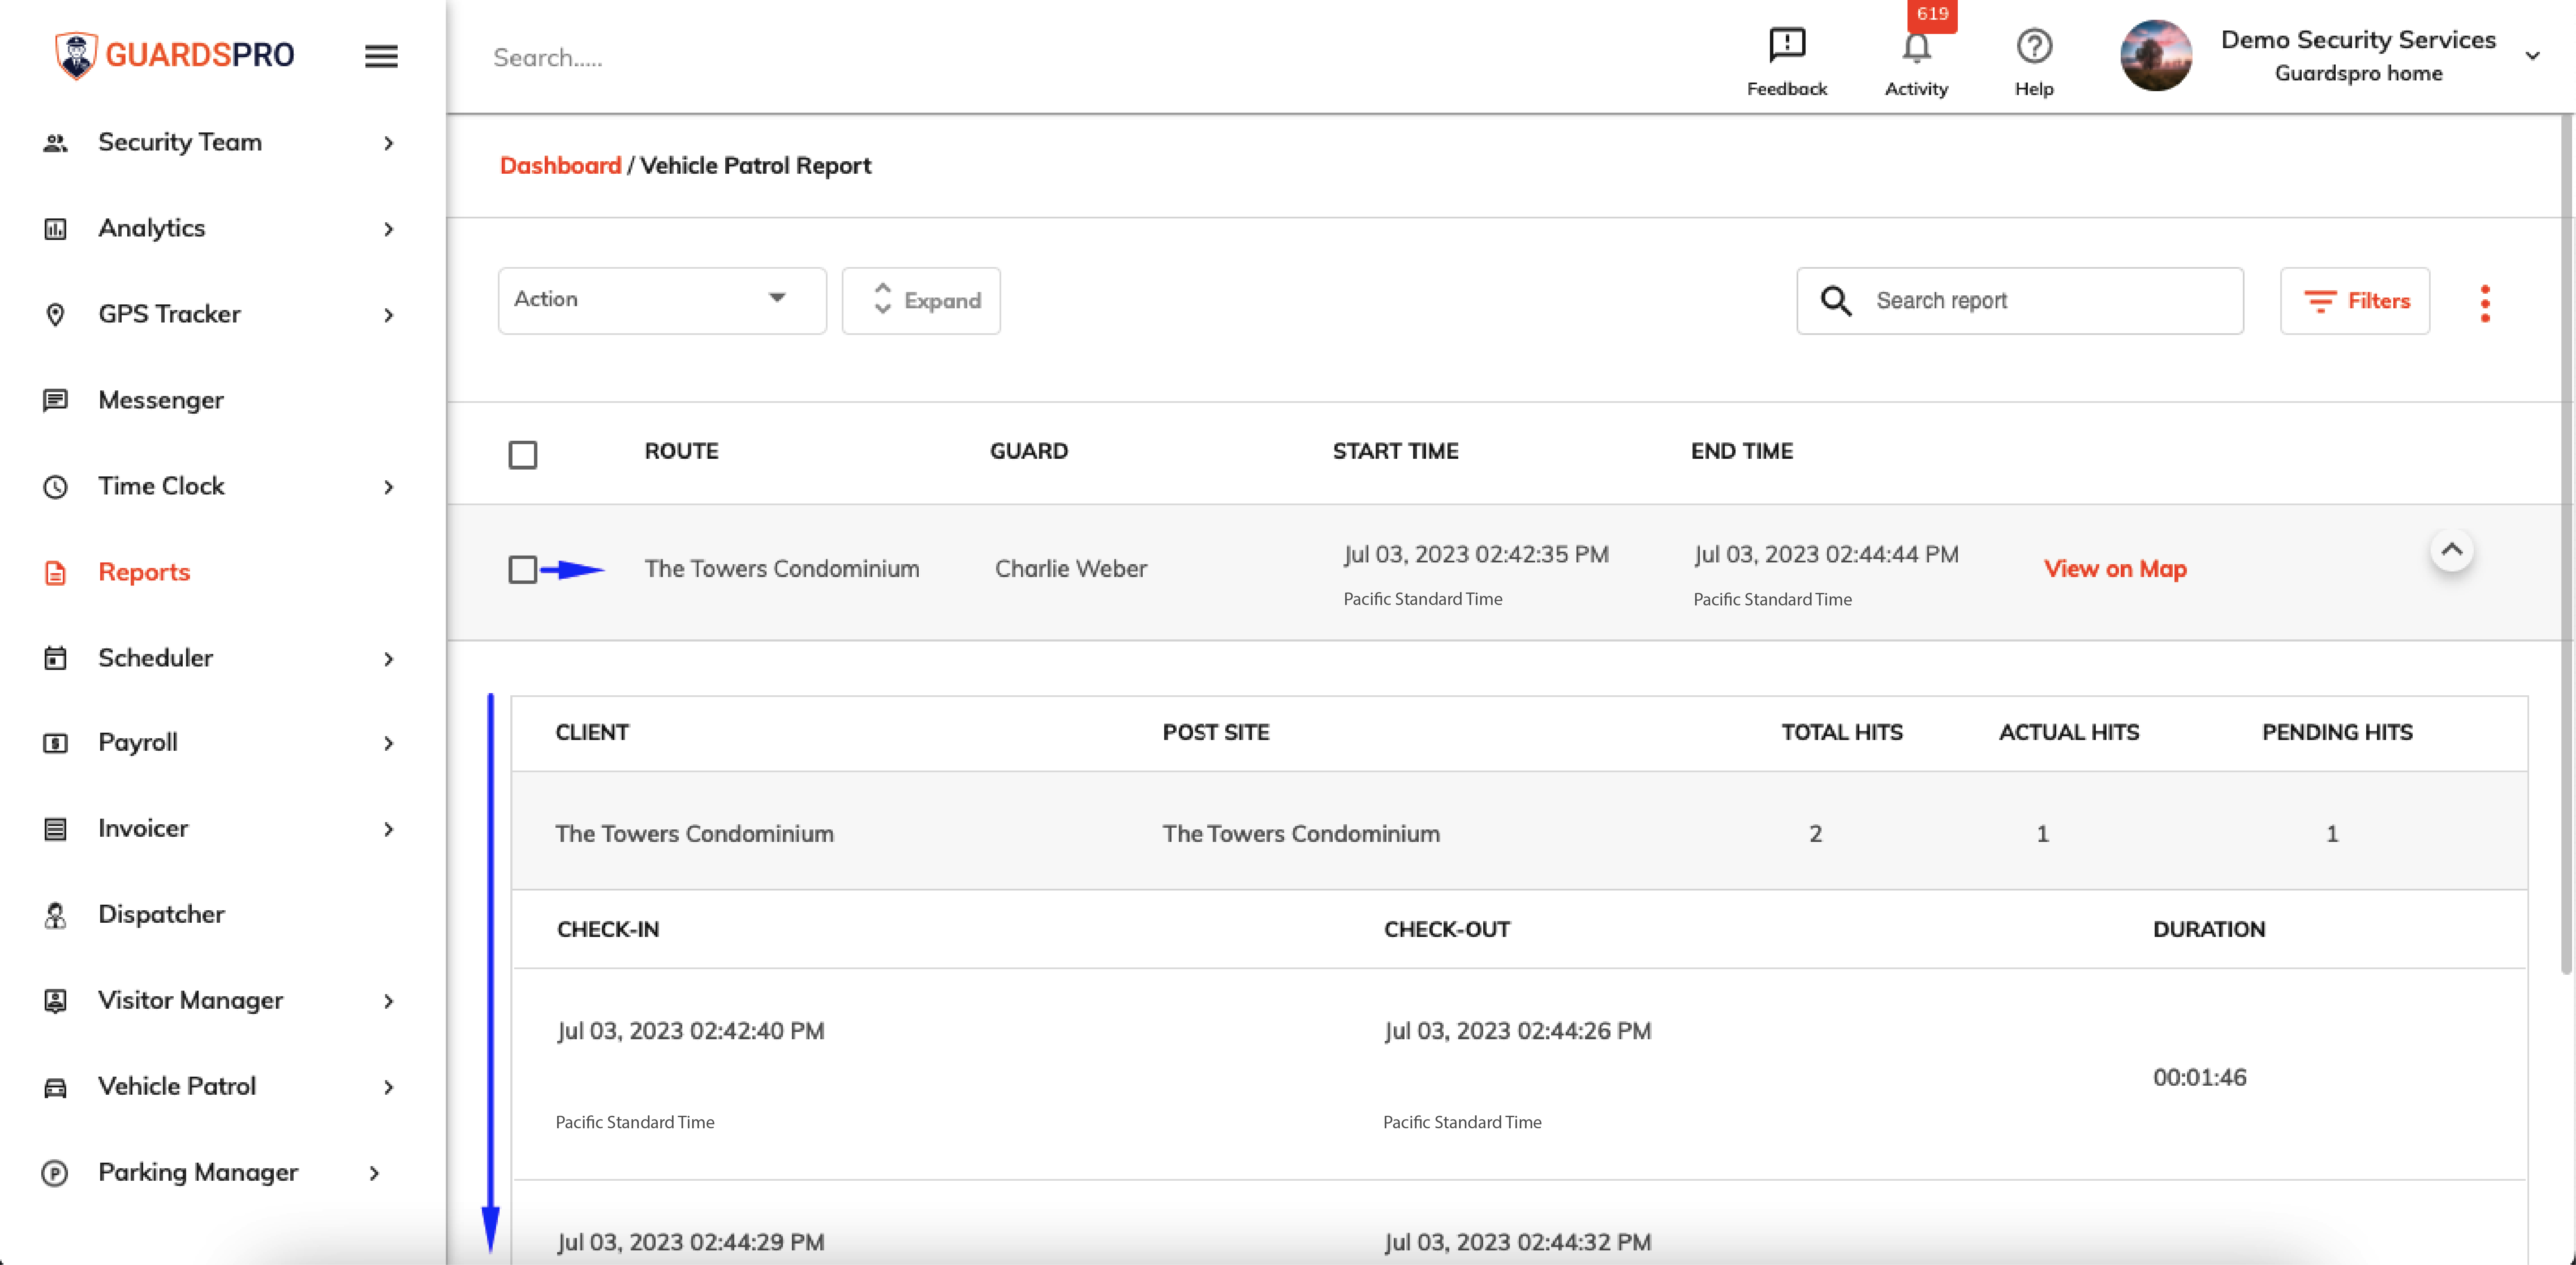The width and height of the screenshot is (2576, 1265).
Task: Expand Time Clock submenu chevron
Action: coord(389,488)
